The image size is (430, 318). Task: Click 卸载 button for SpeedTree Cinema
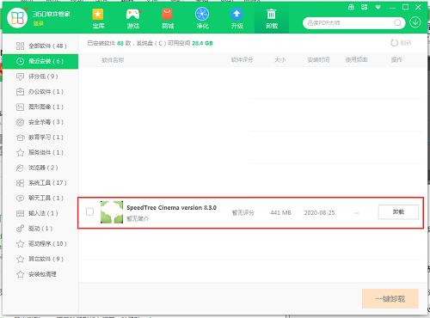[x=398, y=212]
